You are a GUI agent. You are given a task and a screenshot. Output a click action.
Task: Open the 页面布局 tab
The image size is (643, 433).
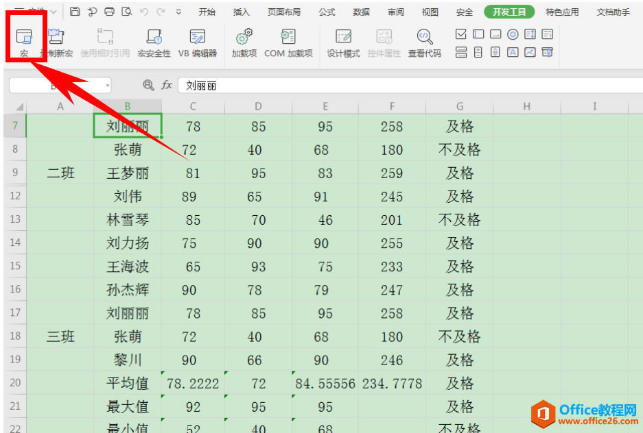tap(284, 12)
